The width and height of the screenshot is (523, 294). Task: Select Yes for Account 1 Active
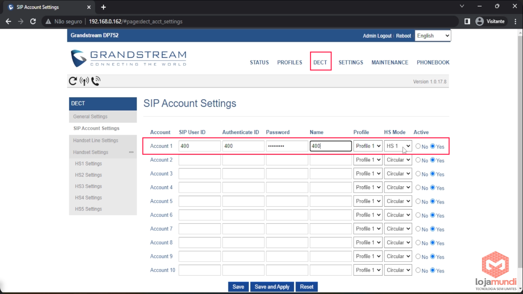click(433, 146)
